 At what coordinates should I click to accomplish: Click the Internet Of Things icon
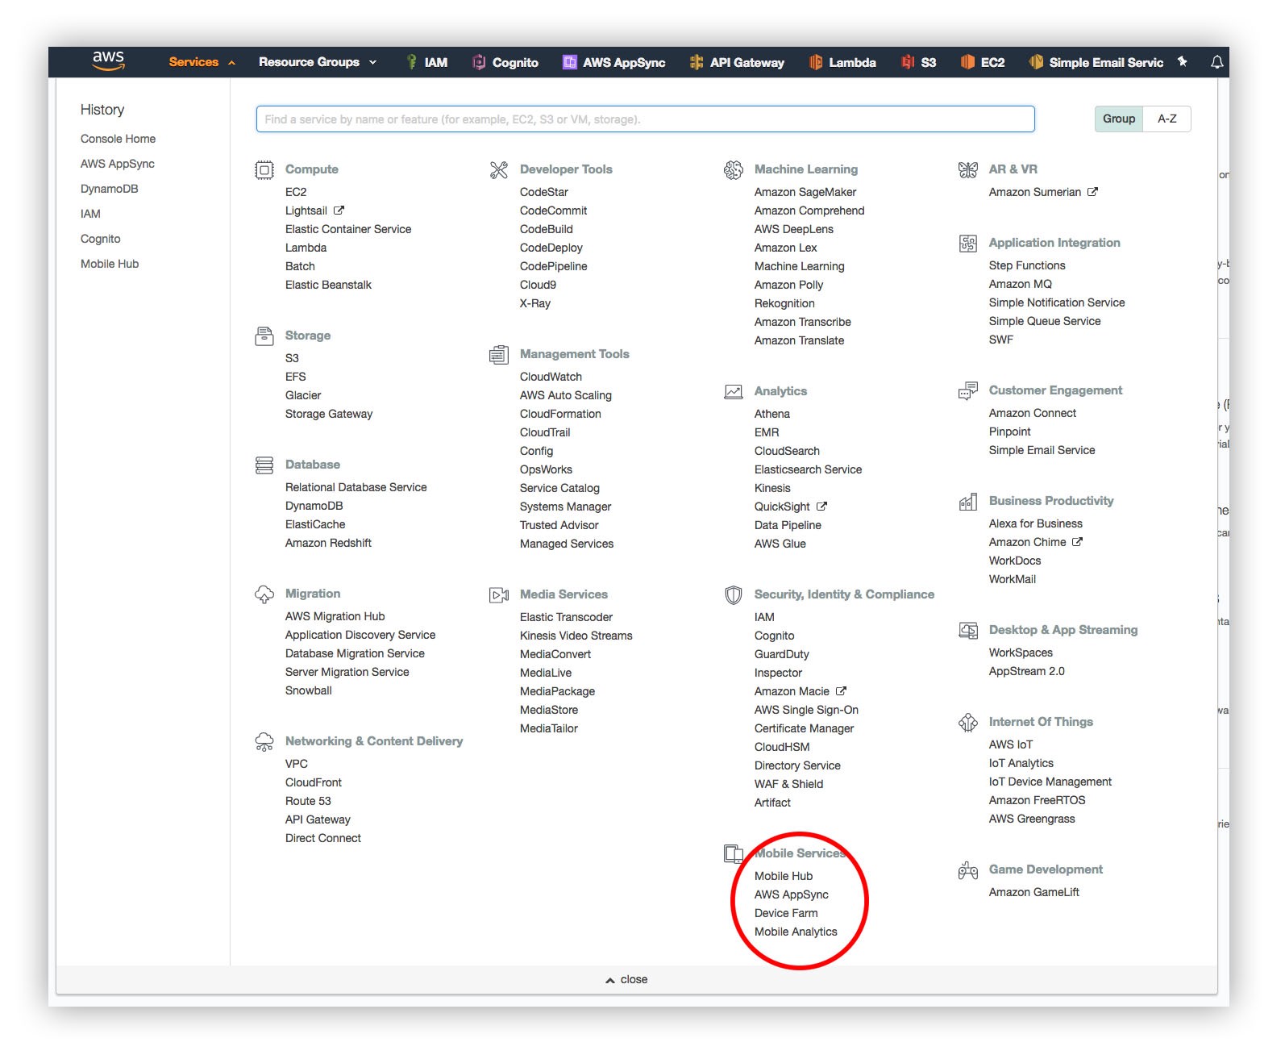(x=968, y=723)
